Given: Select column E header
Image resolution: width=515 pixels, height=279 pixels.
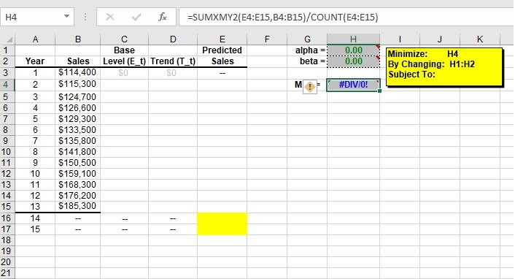Looking at the screenshot, I should tap(222, 39).
